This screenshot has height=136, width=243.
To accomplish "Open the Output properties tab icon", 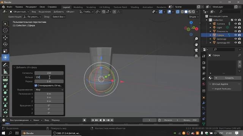I will [204, 68].
